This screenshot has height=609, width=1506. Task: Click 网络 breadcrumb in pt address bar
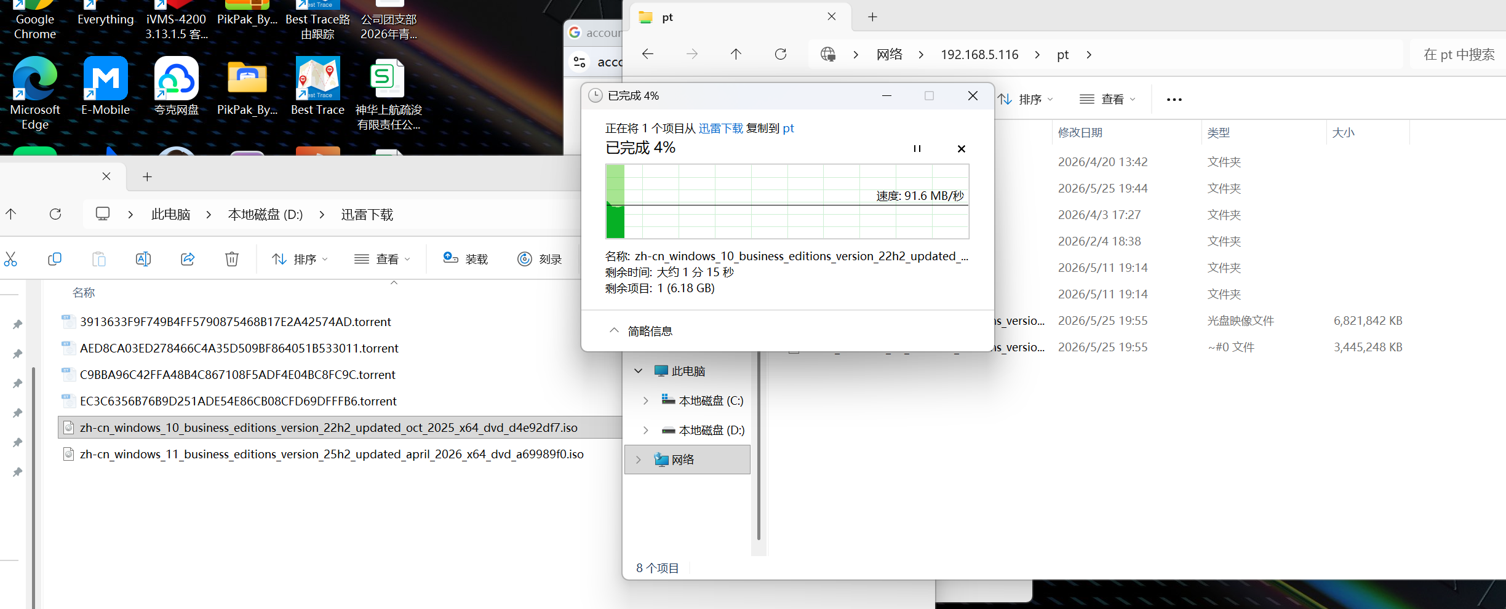[x=890, y=54]
